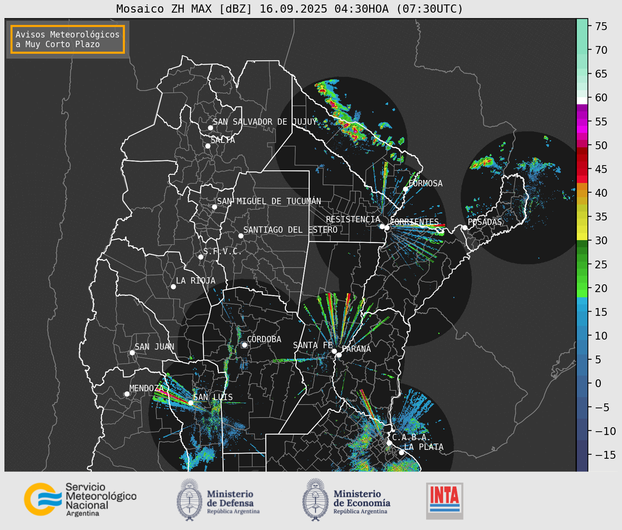Select the map title showing 04:30HOA timestamp
The width and height of the screenshot is (622, 530).
tap(290, 9)
